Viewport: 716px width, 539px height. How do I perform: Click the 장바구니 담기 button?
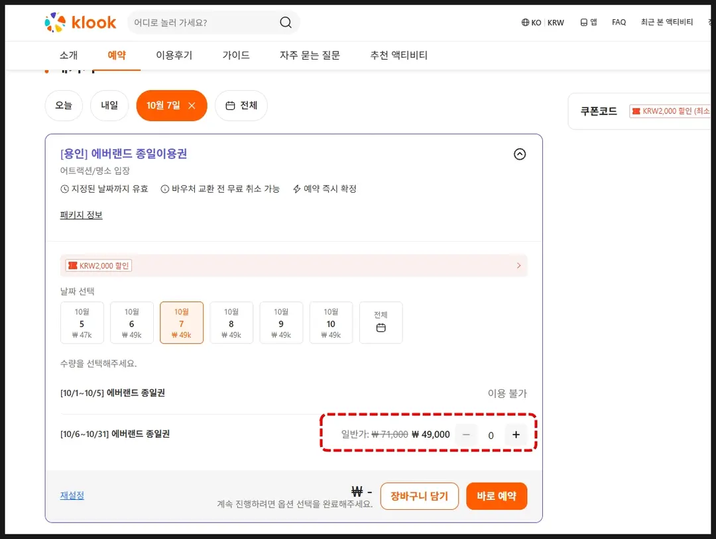(x=419, y=496)
